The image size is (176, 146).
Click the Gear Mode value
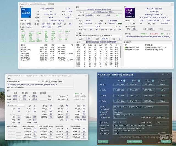pyautogui.click(x=68, y=99)
